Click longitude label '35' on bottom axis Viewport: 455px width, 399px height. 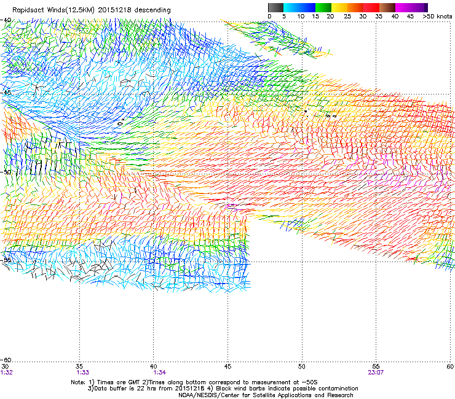(79, 366)
